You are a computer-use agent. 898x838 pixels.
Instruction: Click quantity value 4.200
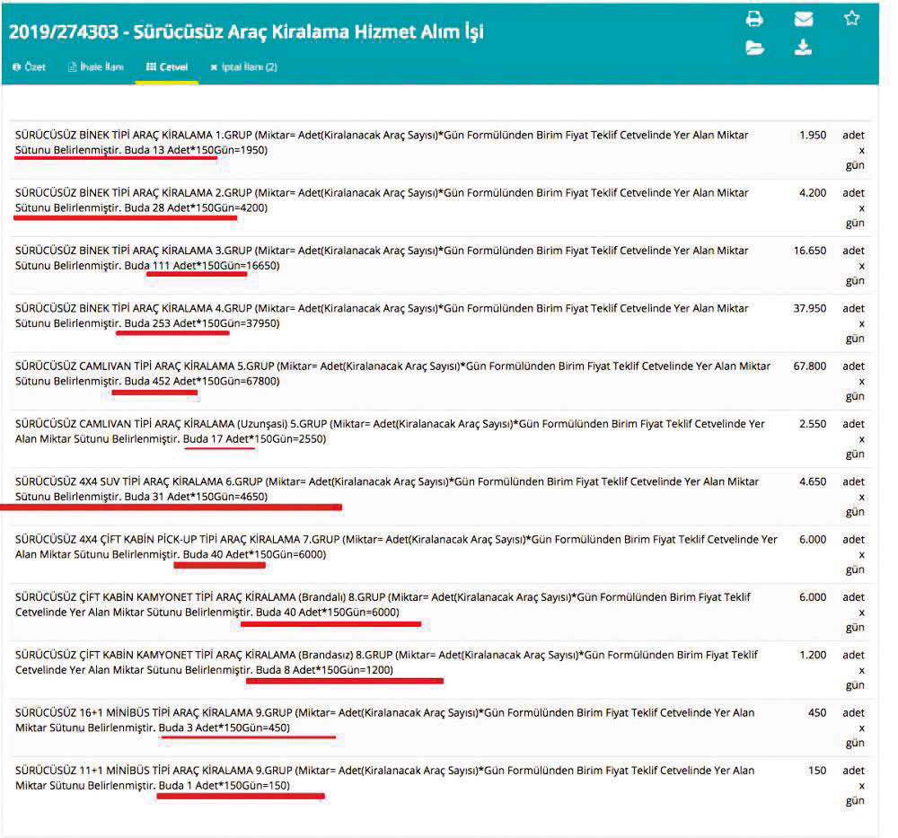click(813, 193)
